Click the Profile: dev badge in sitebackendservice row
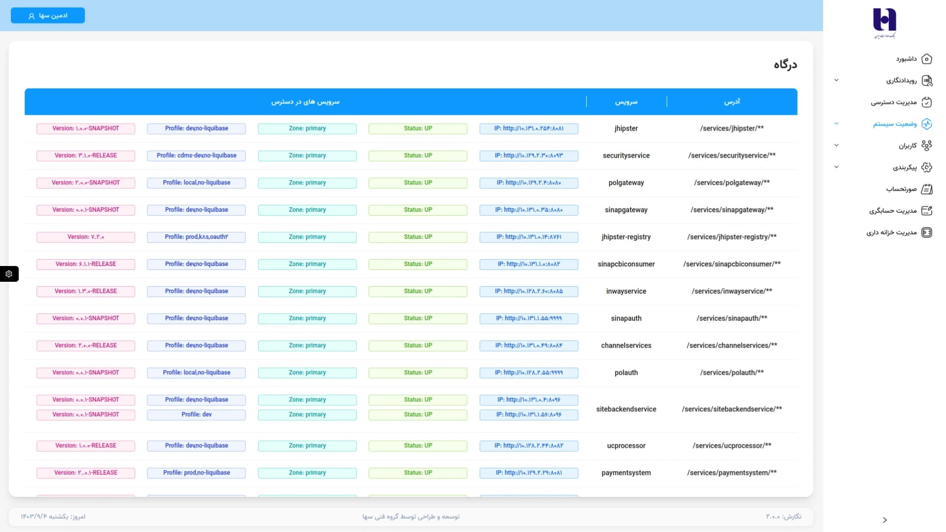Image resolution: width=946 pixels, height=532 pixels. [196, 415]
